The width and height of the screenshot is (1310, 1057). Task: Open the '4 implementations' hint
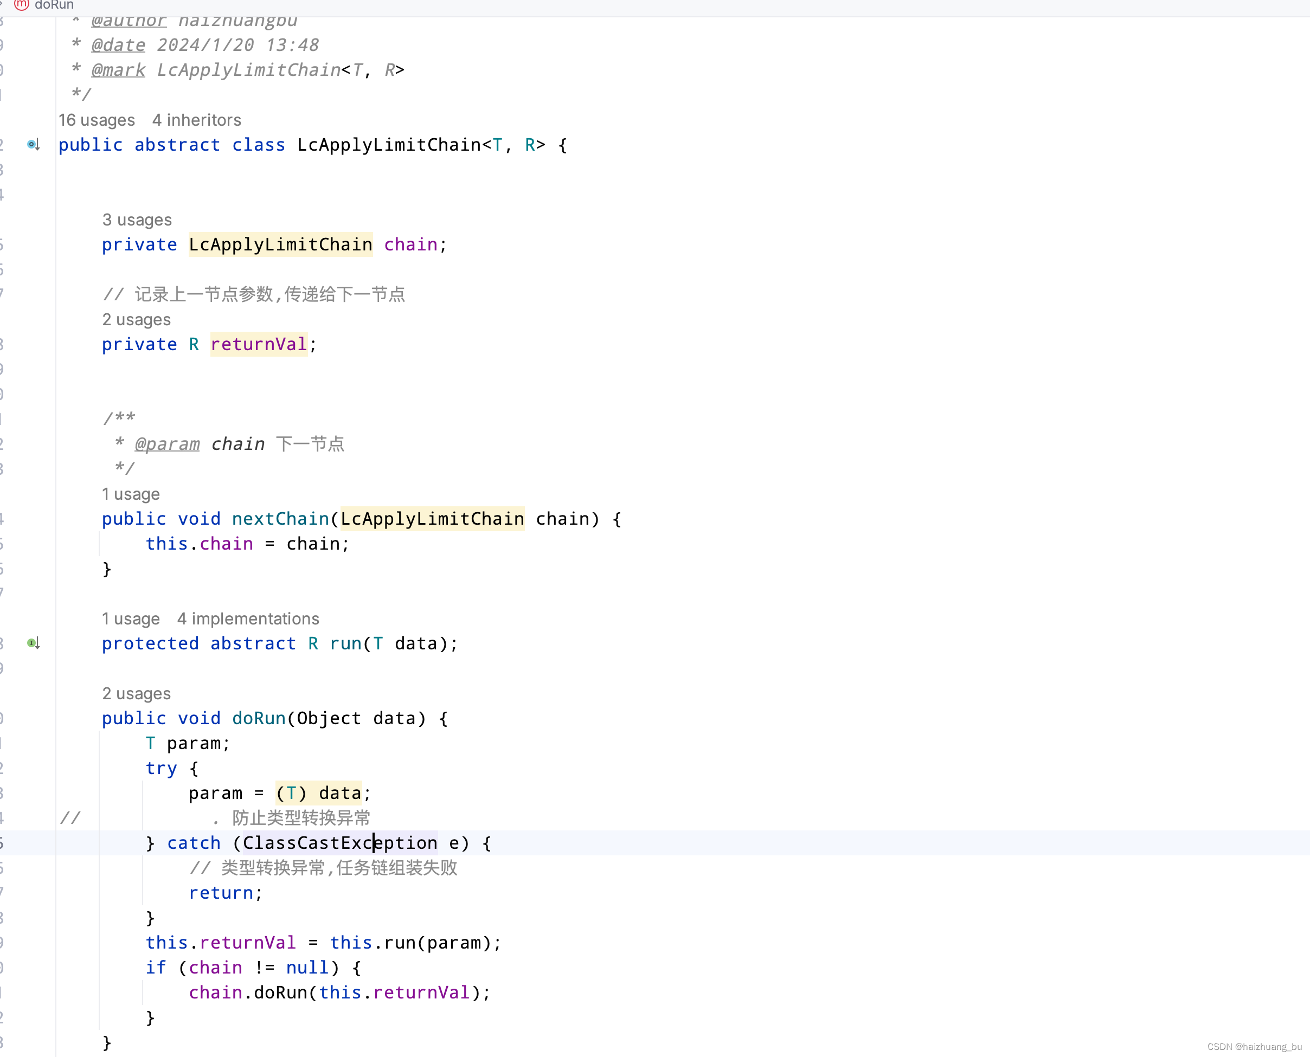point(248,618)
